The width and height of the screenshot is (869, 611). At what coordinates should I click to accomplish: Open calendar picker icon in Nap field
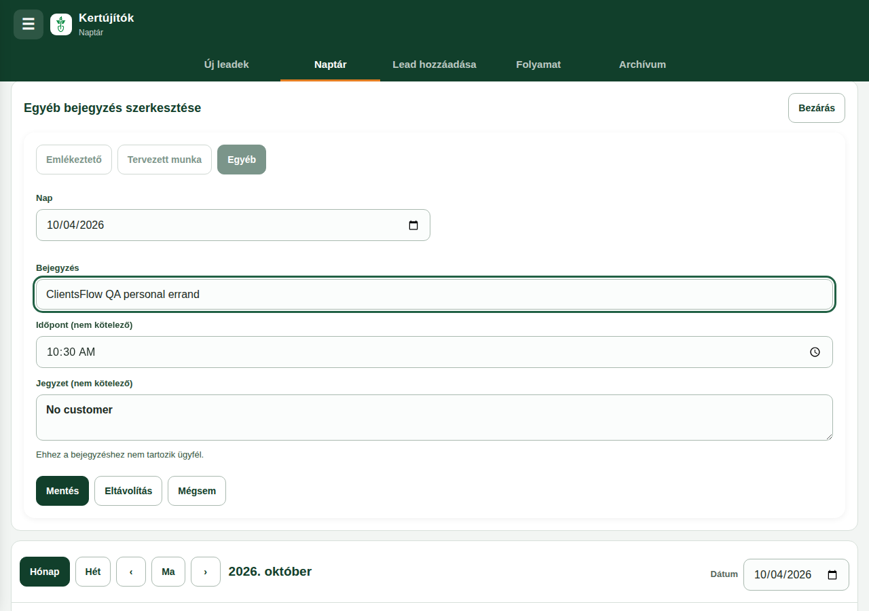click(413, 225)
